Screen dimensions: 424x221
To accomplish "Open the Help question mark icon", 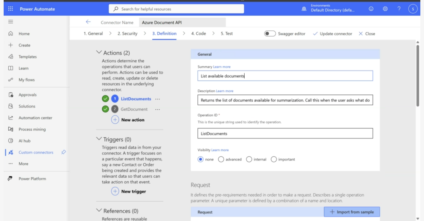I will click(x=399, y=9).
